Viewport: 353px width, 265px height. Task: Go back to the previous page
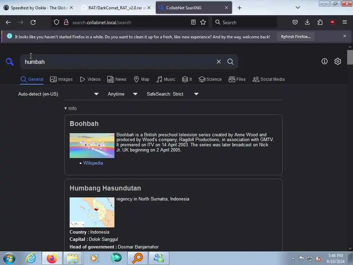[8, 22]
